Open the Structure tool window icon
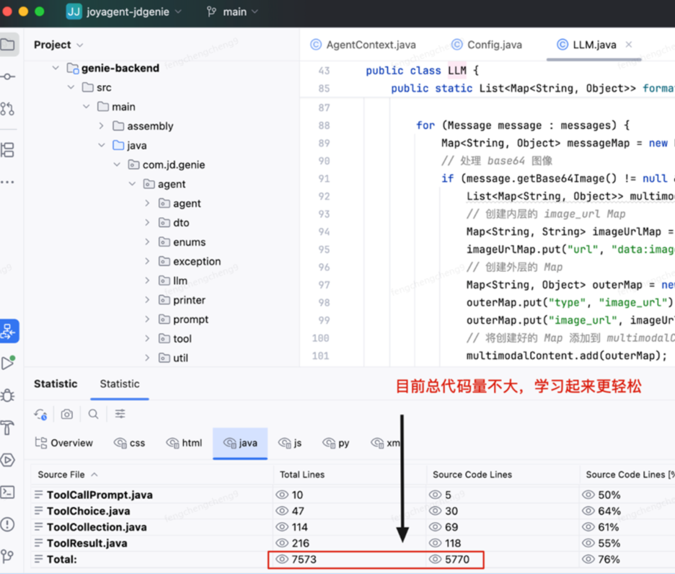 7,150
